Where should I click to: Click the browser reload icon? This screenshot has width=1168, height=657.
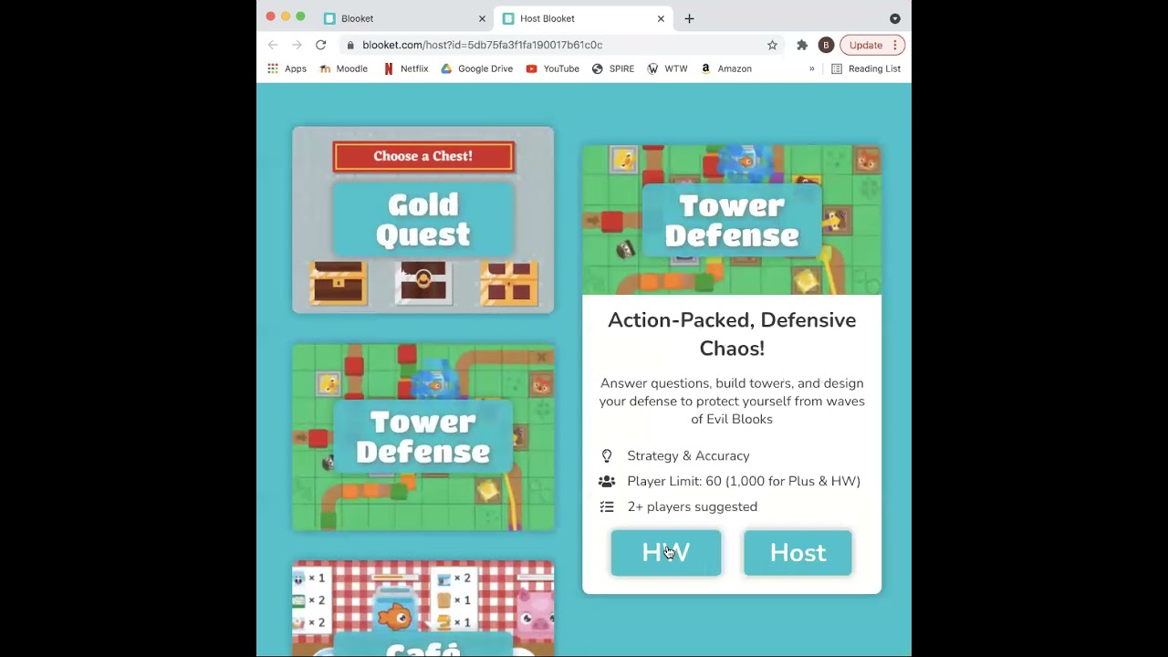pos(320,45)
